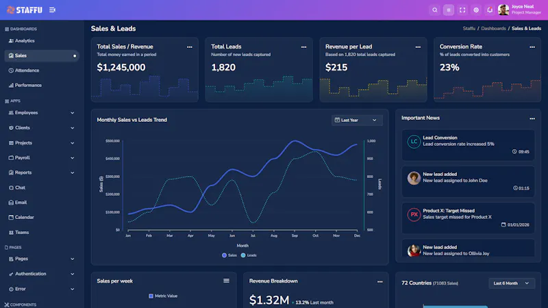Open Sales per week chart hamburger menu

pos(227,281)
